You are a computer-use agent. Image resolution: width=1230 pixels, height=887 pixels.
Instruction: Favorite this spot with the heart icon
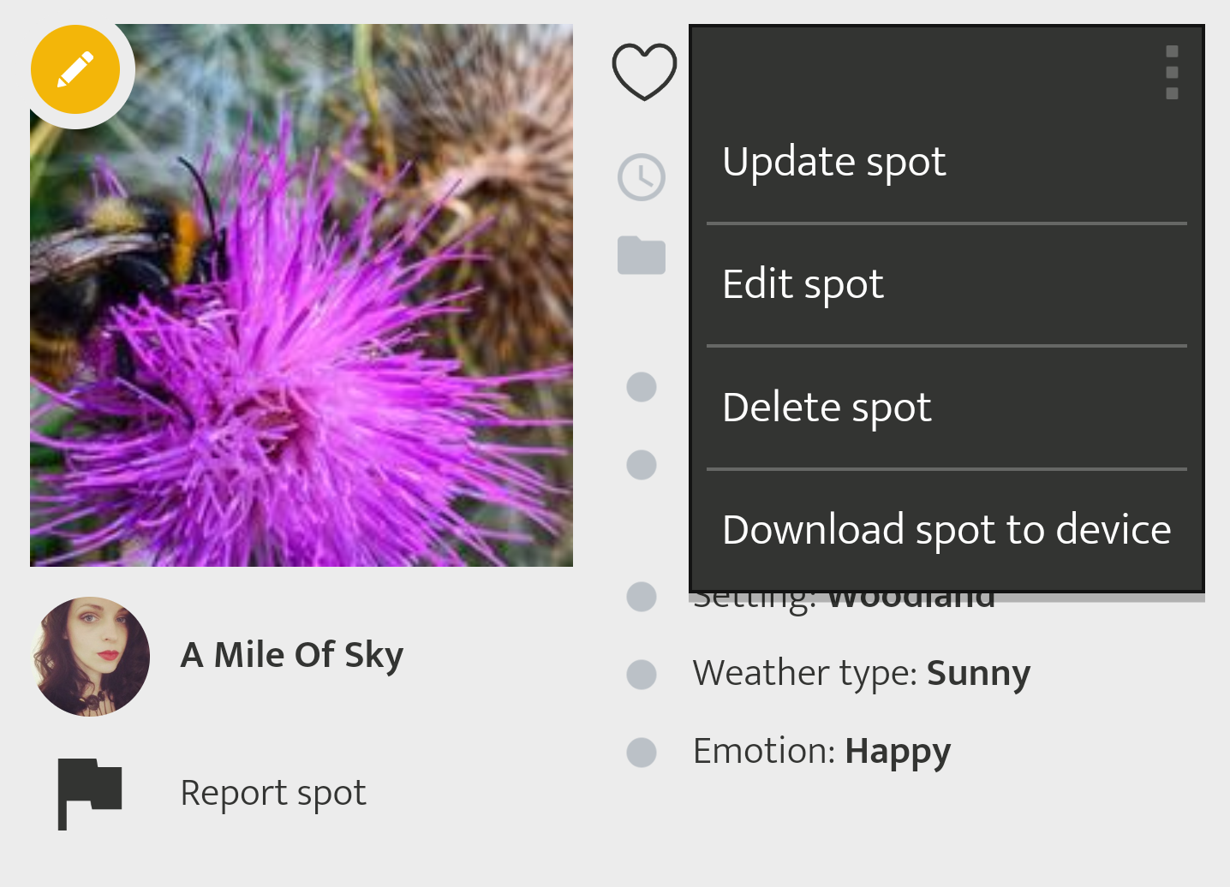pos(644,72)
